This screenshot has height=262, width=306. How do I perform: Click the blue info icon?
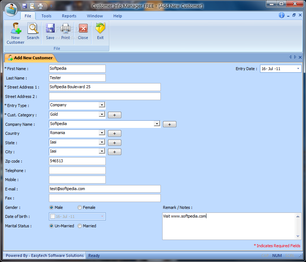point(281,15)
